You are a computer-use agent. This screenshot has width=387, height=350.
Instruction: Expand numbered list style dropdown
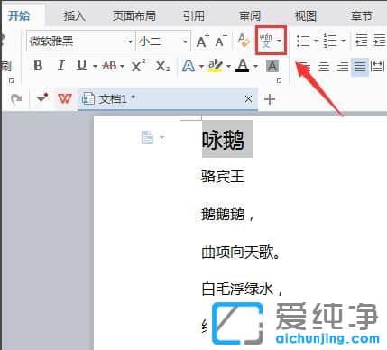click(x=343, y=41)
